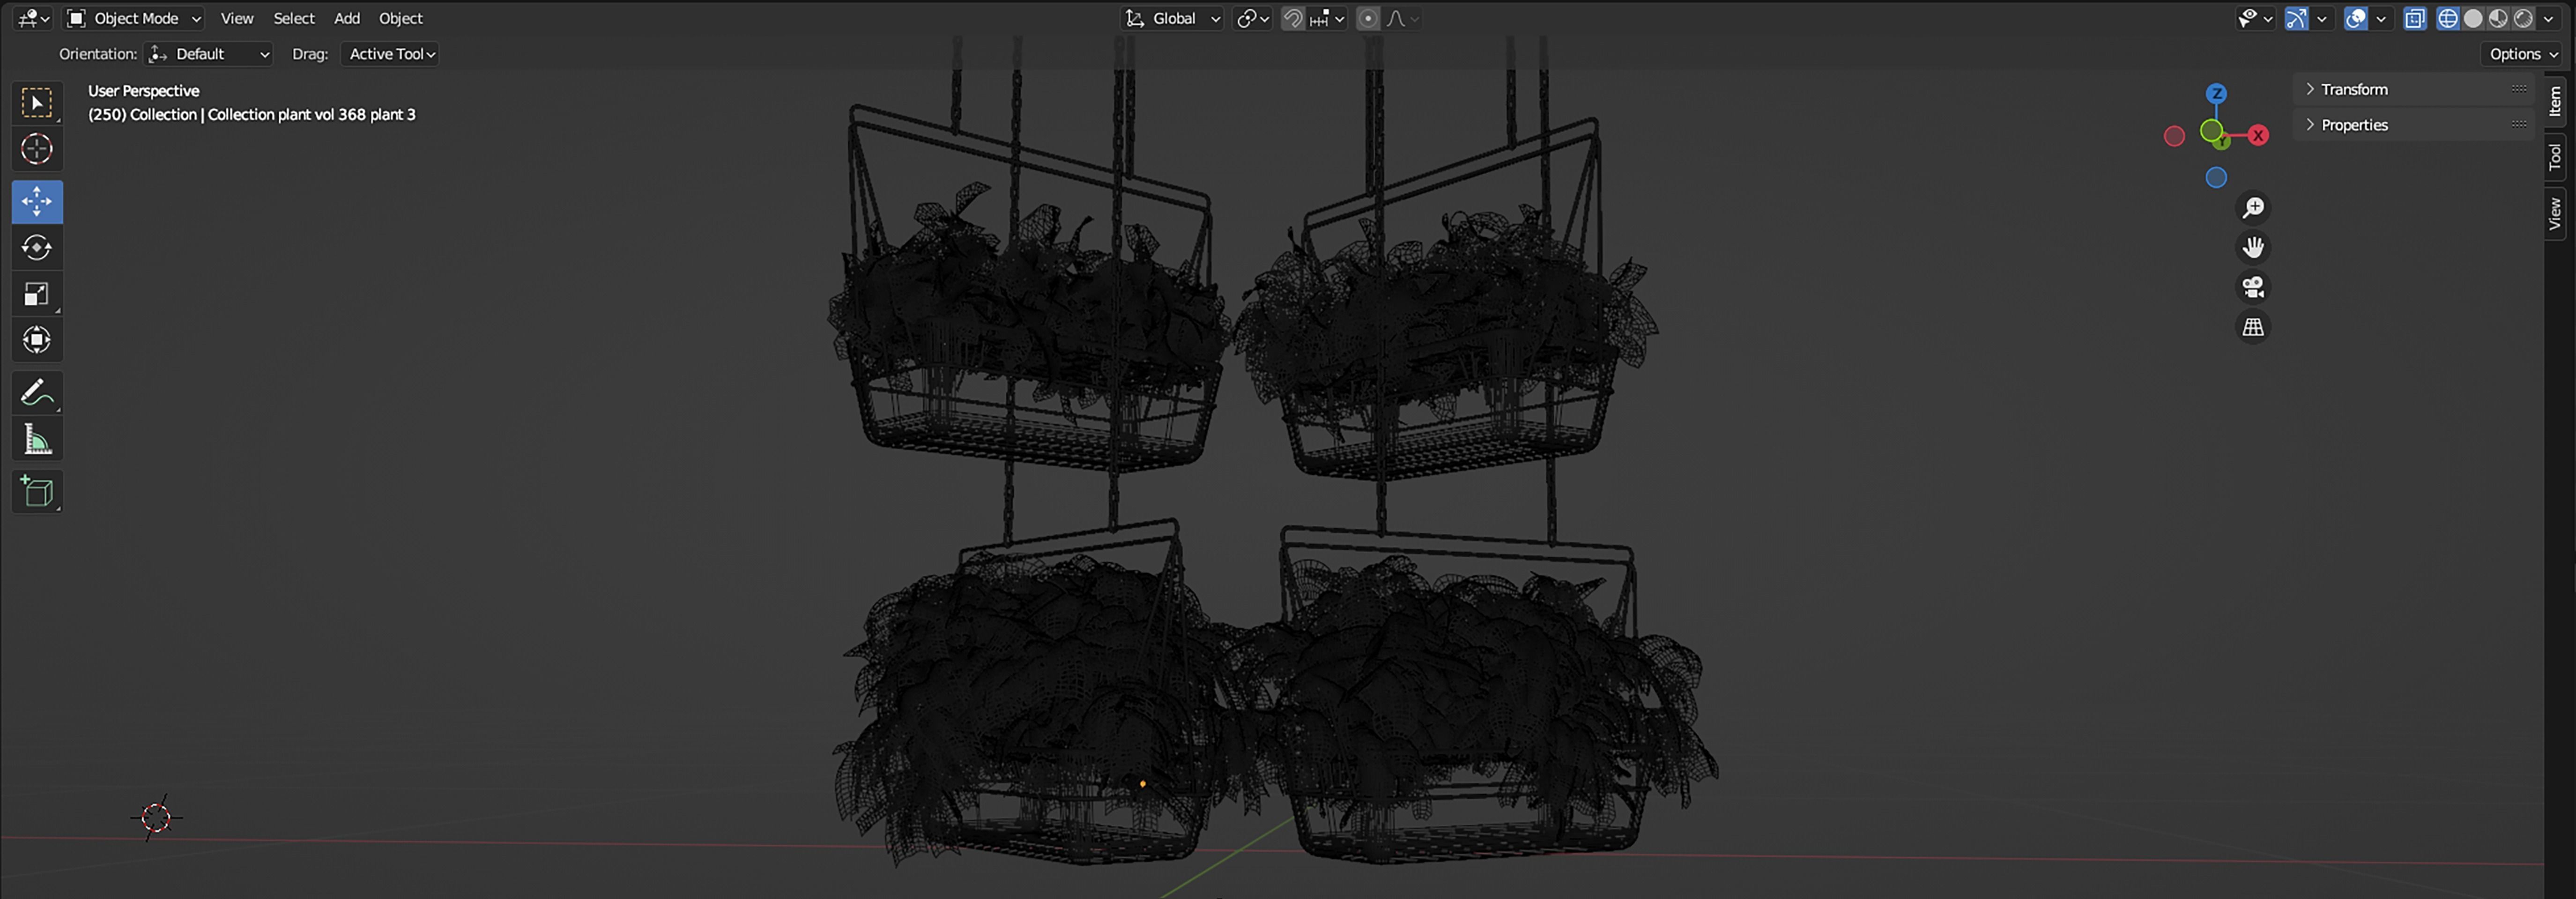This screenshot has height=899, width=2576.
Task: Switch to the View sidebar tab
Action: coord(2555,213)
